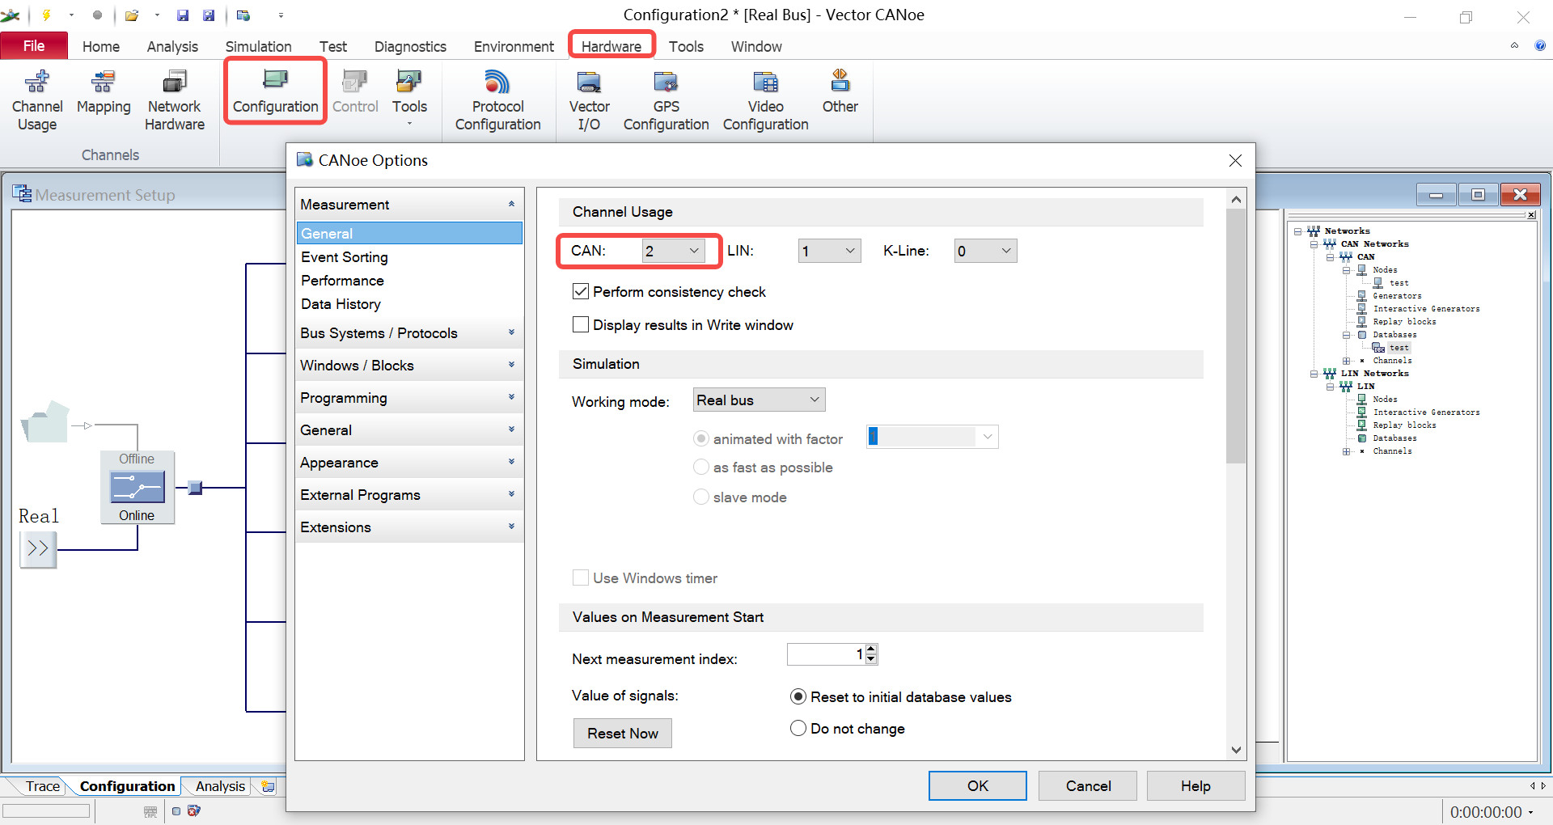Select Reset to initial database values
This screenshot has height=825, width=1553.
(798, 696)
